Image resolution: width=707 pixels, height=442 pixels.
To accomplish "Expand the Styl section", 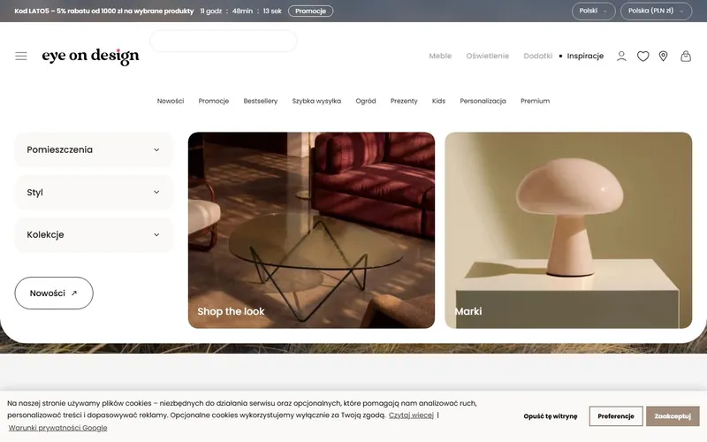I will tap(94, 192).
